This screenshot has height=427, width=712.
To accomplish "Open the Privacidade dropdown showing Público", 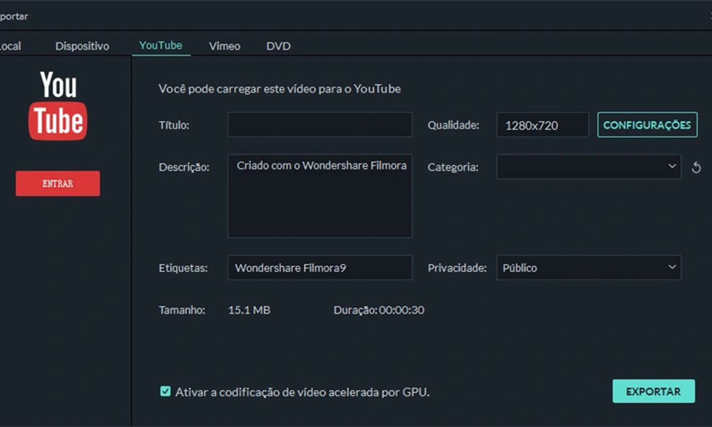I will tap(589, 268).
